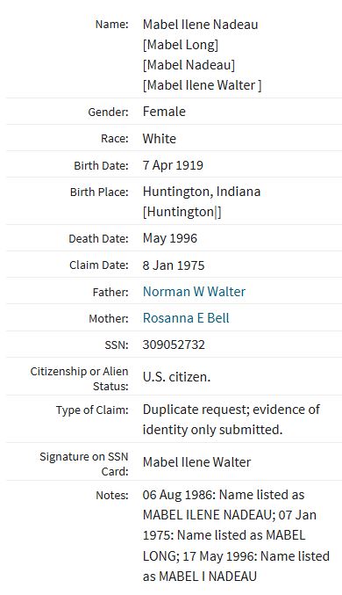Click the signature value Mabel Ilene Walter
The image size is (342, 595).
[196, 462]
